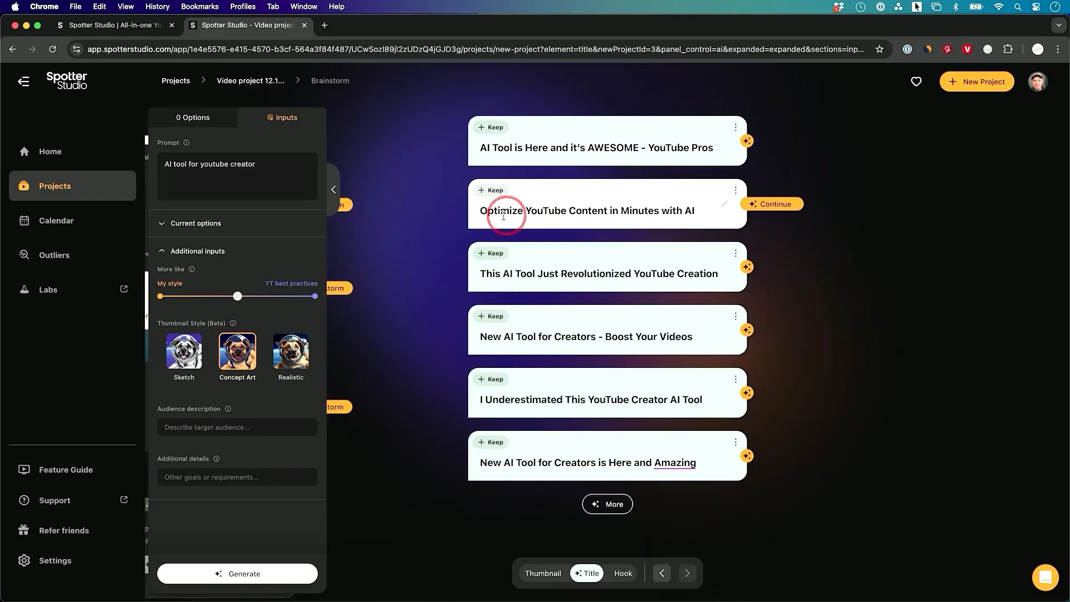The height and width of the screenshot is (602, 1070).
Task: Click the info icon for Thumbnail Style
Action: [x=233, y=323]
